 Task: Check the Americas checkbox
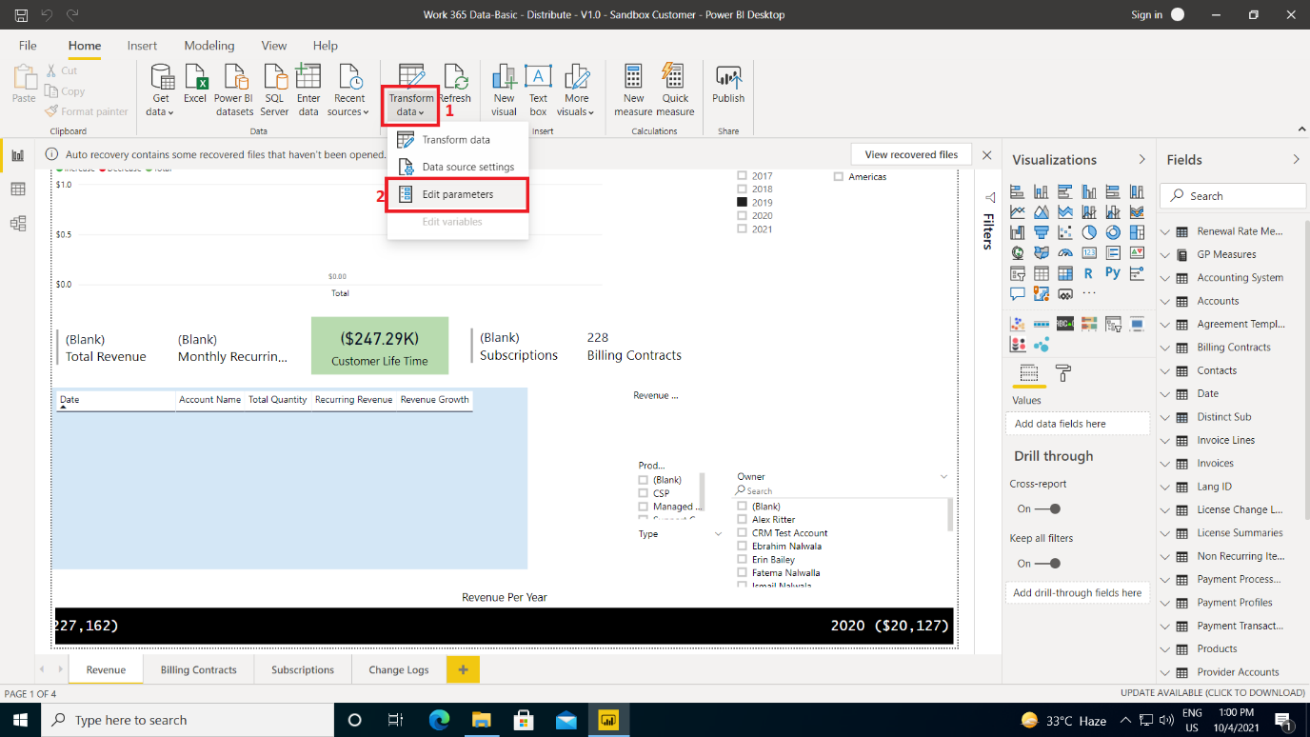pos(838,177)
